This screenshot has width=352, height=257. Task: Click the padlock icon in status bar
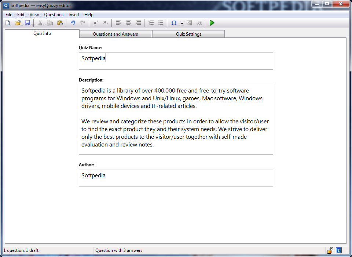[330, 250]
